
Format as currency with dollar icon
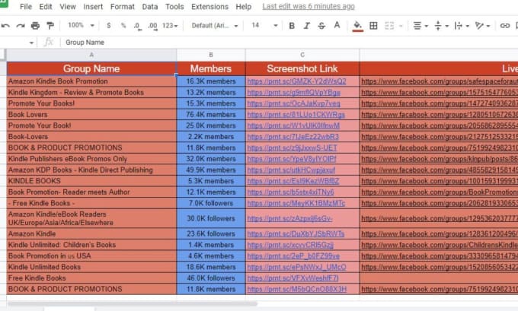109,25
